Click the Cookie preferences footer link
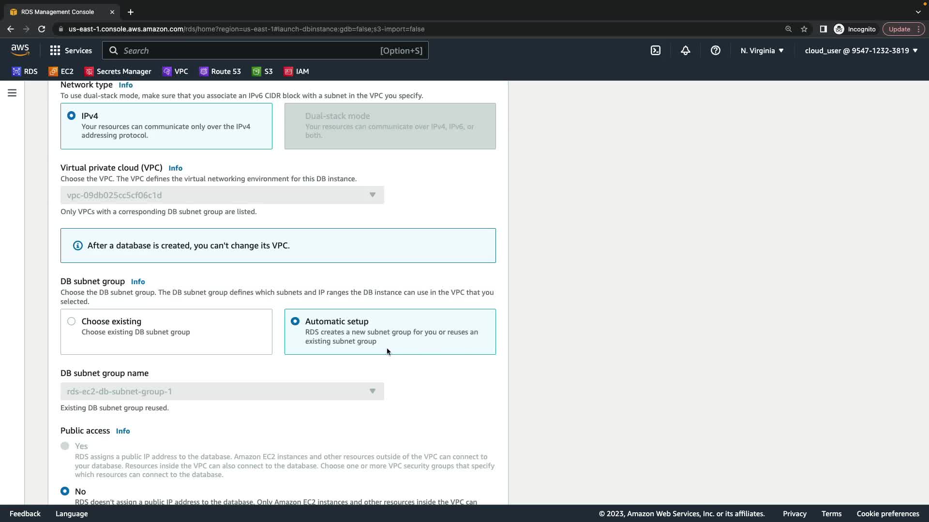 coord(887,514)
